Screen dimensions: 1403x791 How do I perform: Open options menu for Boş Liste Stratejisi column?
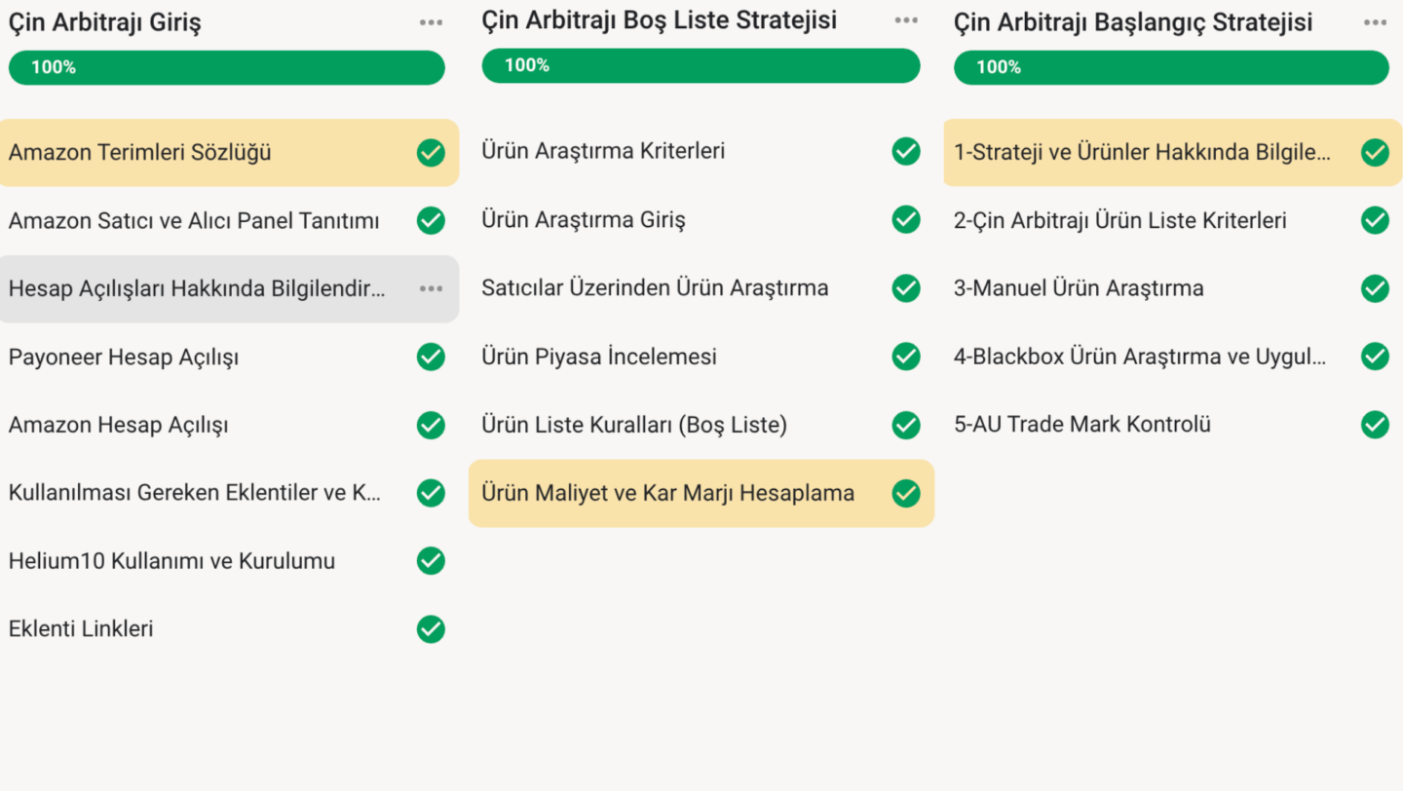[906, 20]
